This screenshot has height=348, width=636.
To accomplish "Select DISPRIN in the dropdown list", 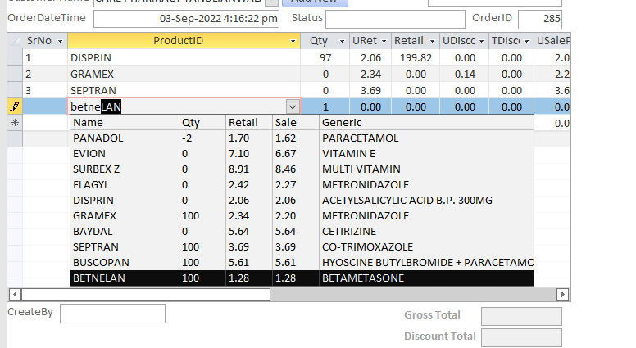I will coord(302,201).
